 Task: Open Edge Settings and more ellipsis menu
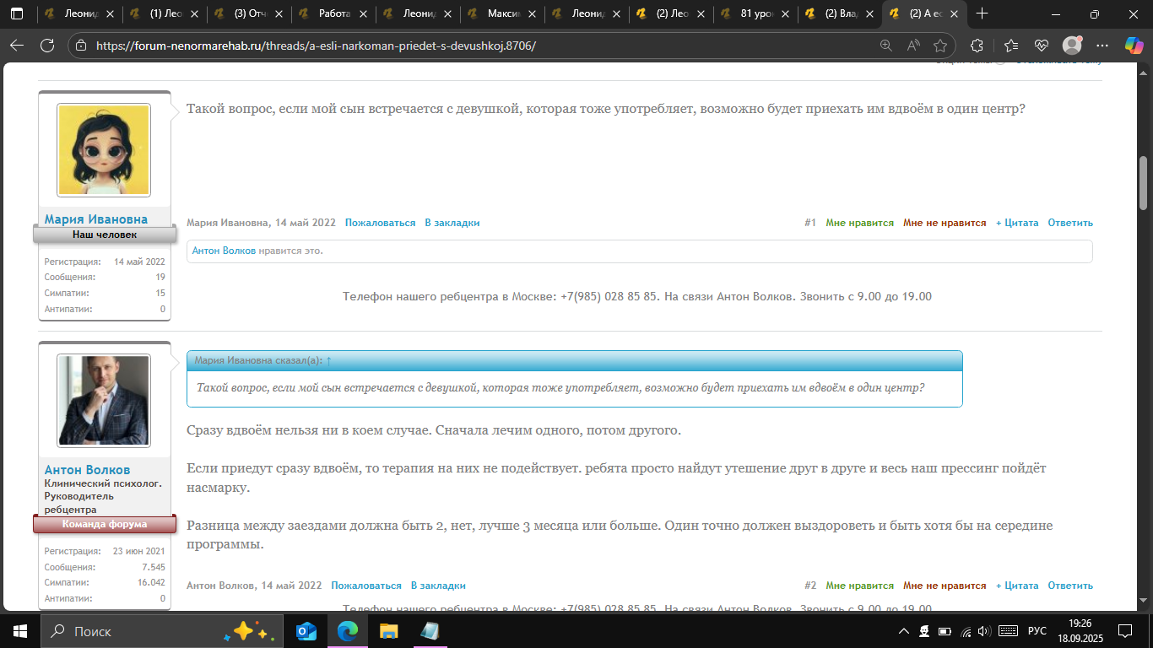pyautogui.click(x=1102, y=46)
